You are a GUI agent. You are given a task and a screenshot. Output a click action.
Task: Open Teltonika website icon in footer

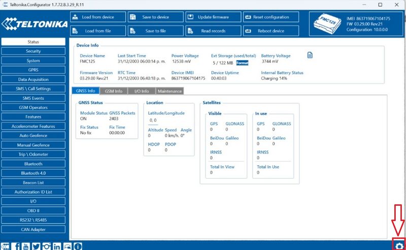[x=5, y=246]
